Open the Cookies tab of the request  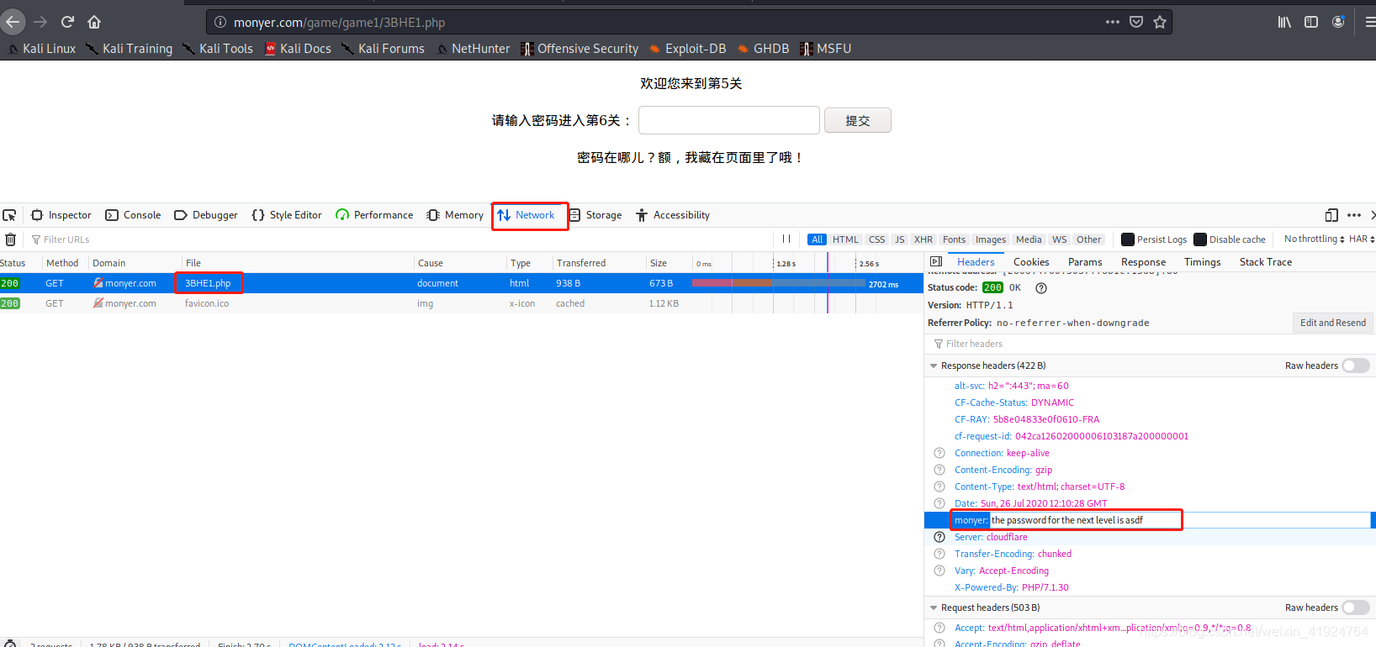(x=1031, y=262)
